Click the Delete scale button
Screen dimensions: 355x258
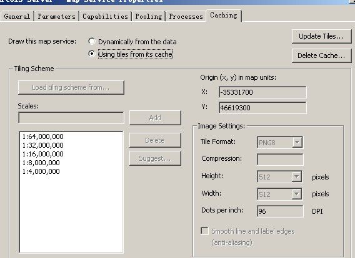(x=155, y=140)
